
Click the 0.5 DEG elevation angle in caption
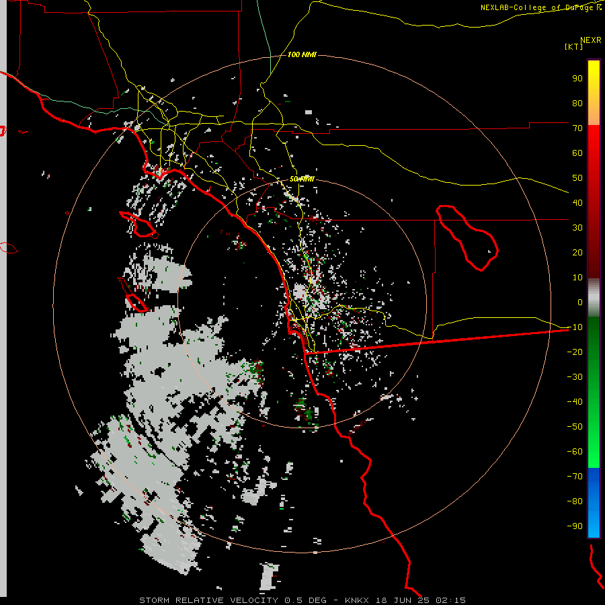point(306,600)
